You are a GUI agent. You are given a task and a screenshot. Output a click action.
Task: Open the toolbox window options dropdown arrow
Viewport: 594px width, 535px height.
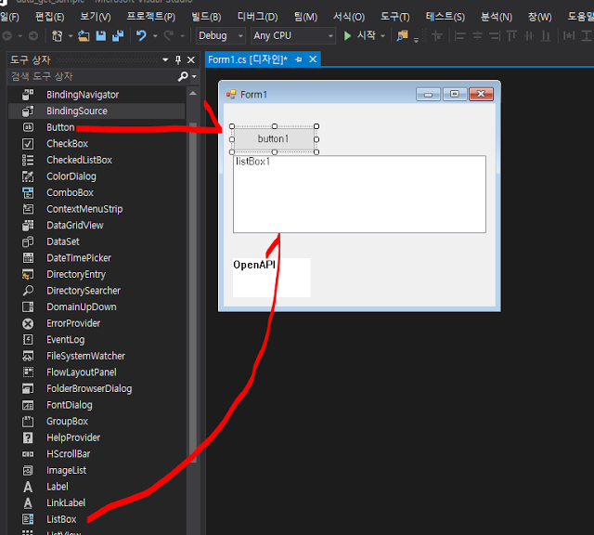(x=165, y=59)
